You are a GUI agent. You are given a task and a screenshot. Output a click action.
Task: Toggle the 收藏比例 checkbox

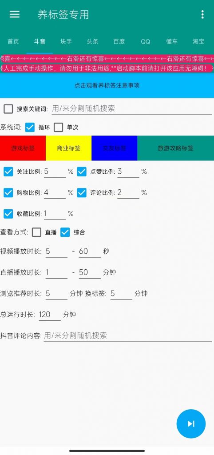pyautogui.click(x=8, y=214)
